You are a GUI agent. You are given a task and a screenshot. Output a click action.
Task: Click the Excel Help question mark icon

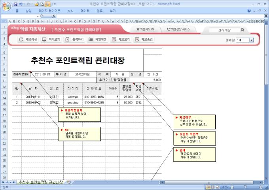(249, 11)
